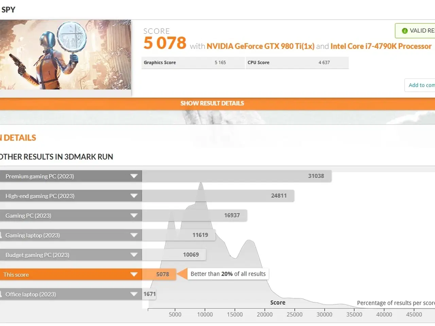Screen dimensions: 435x326
Task: Click the 31038 score bar value
Action: (x=316, y=176)
